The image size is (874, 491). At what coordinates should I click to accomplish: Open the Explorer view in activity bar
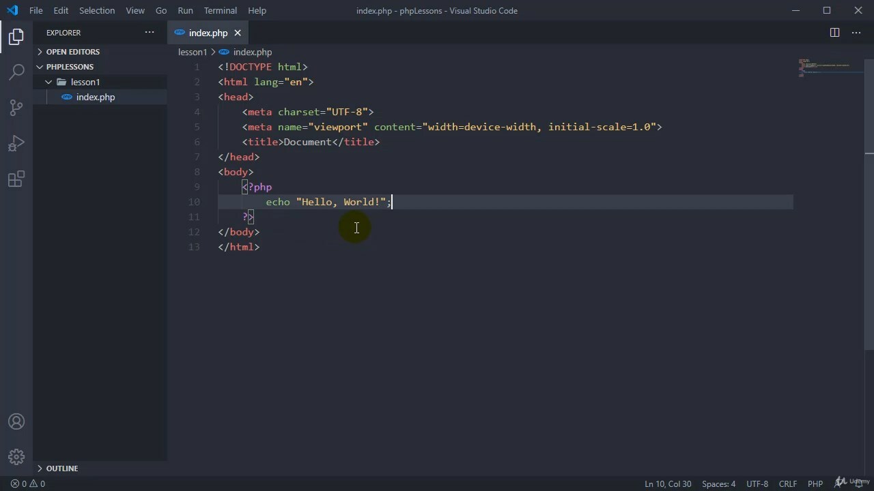[16, 37]
